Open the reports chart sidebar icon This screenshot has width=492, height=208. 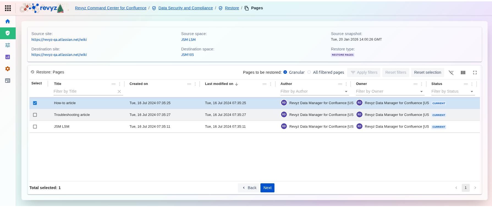[x=8, y=57]
